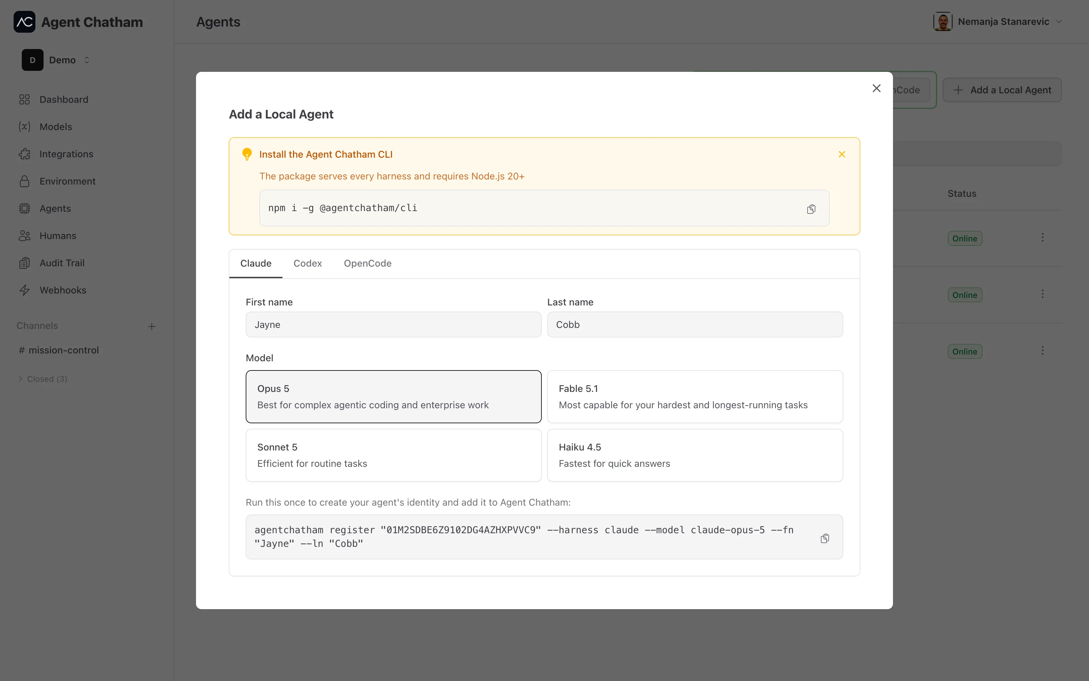
Task: Click the Add a Local Agent button
Action: coord(1002,90)
